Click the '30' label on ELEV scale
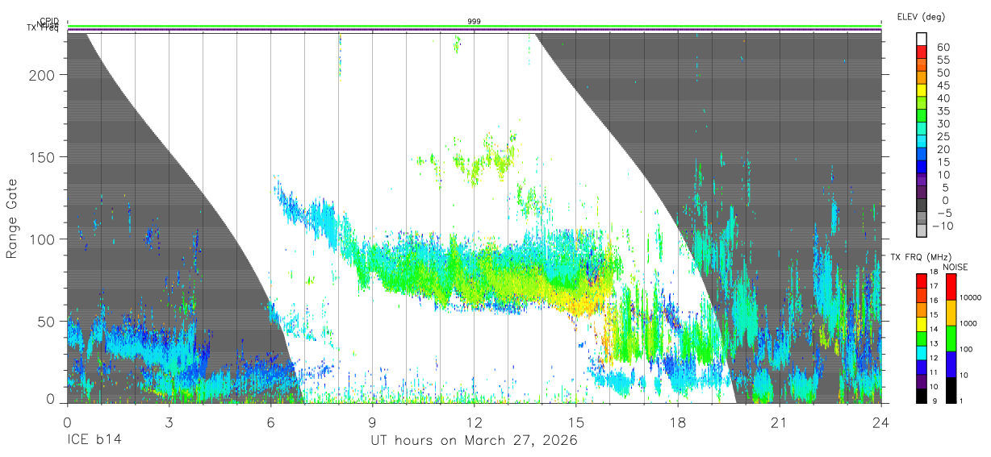Image resolution: width=991 pixels, height=457 pixels. [x=942, y=124]
